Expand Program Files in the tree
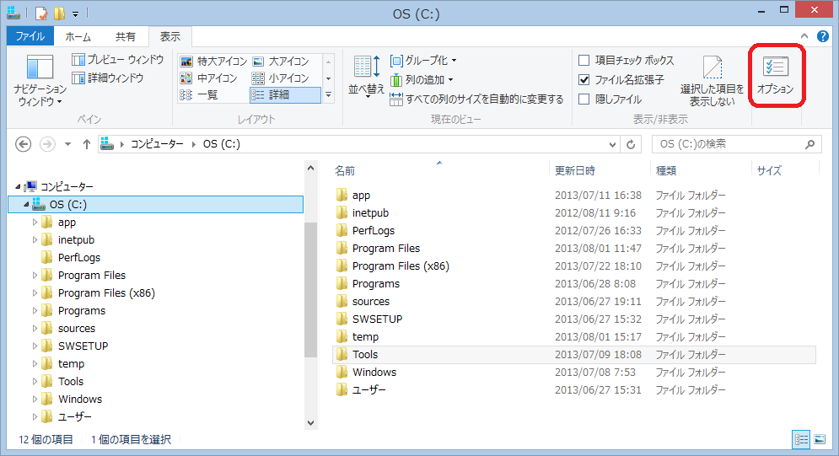 [35, 276]
